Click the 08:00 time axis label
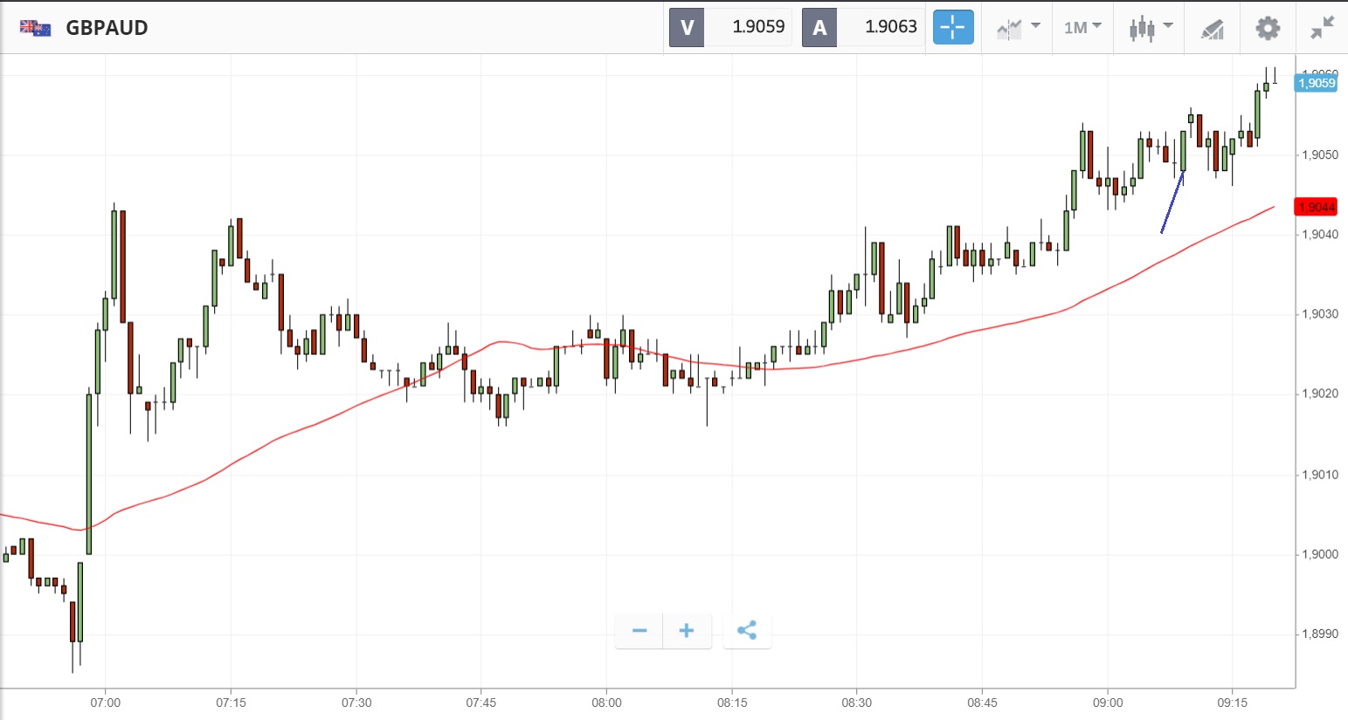This screenshot has width=1348, height=720. [606, 703]
